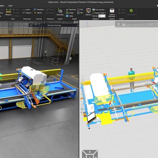Select the laptop model in 3D view
The width and height of the screenshot is (158, 158).
coord(91,118)
